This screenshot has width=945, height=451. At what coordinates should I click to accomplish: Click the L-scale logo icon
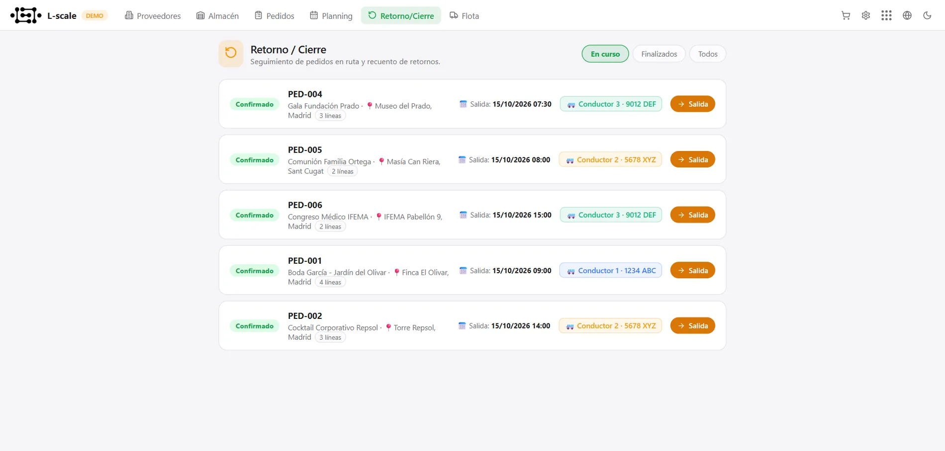(x=26, y=15)
